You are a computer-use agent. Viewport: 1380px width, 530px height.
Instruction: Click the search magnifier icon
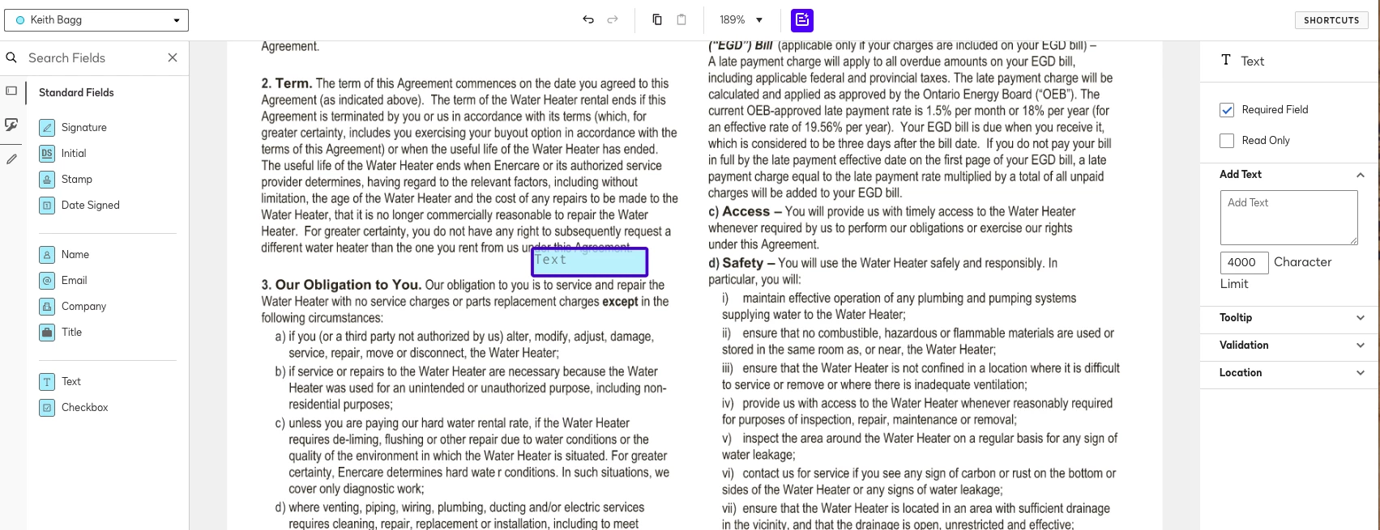tap(11, 57)
